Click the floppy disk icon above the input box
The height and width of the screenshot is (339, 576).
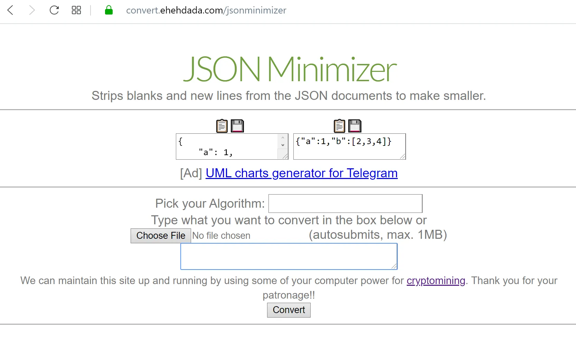click(237, 126)
